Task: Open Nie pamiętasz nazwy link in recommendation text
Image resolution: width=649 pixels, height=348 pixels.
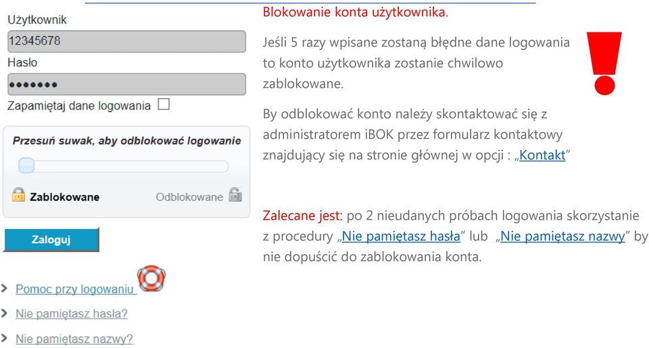Action: click(x=562, y=237)
